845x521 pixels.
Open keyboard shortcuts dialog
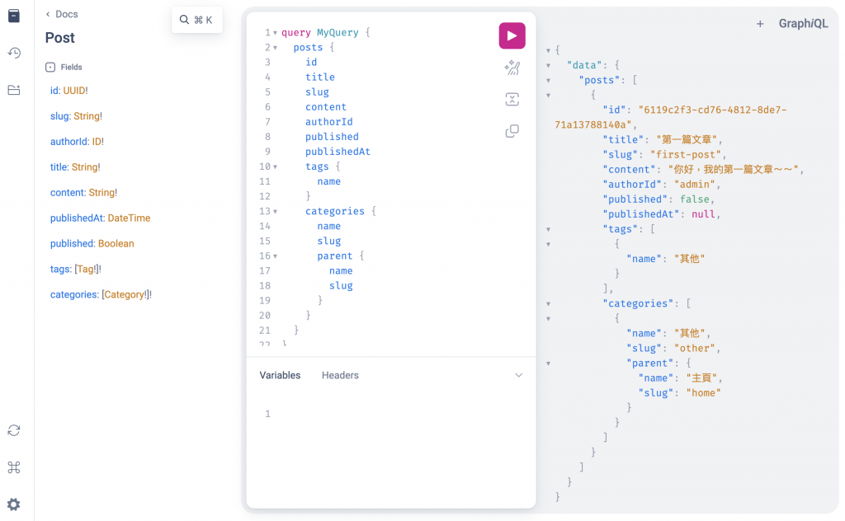click(14, 467)
